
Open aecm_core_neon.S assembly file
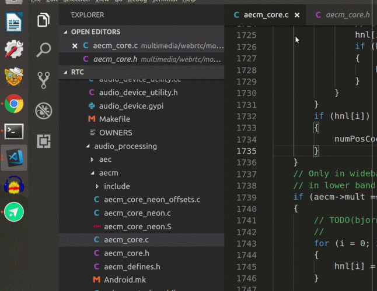[142, 226]
